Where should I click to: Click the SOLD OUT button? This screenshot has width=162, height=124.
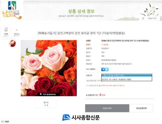click(107, 108)
